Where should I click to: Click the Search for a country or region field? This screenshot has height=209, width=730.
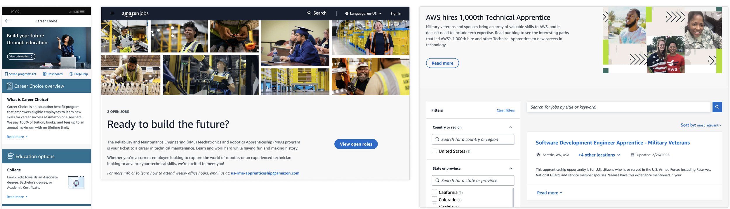(x=473, y=139)
